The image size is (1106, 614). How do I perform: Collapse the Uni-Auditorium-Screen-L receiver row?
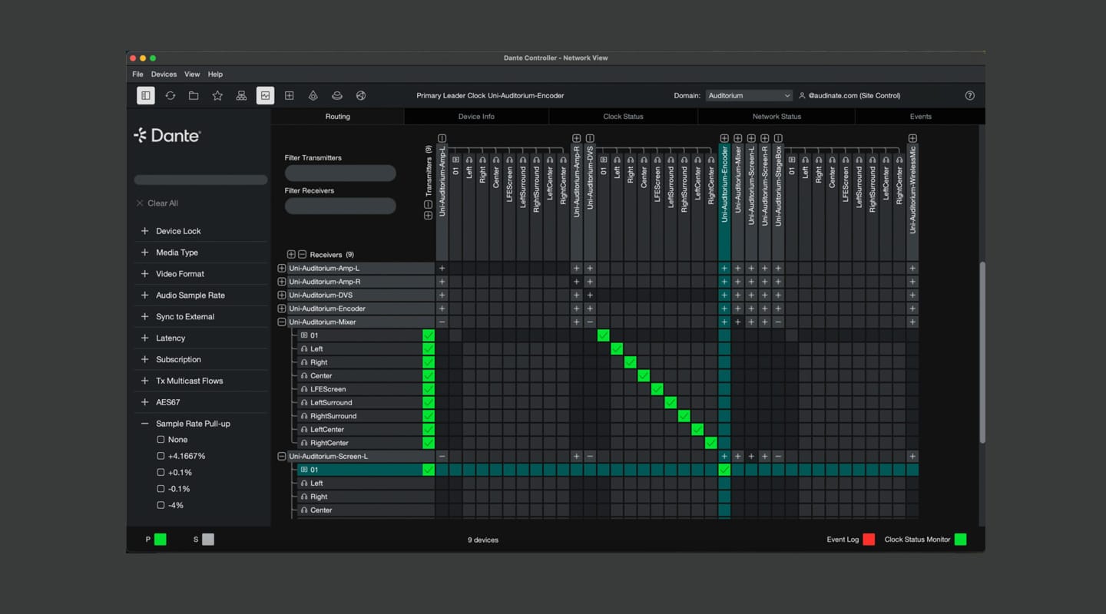[x=281, y=457]
